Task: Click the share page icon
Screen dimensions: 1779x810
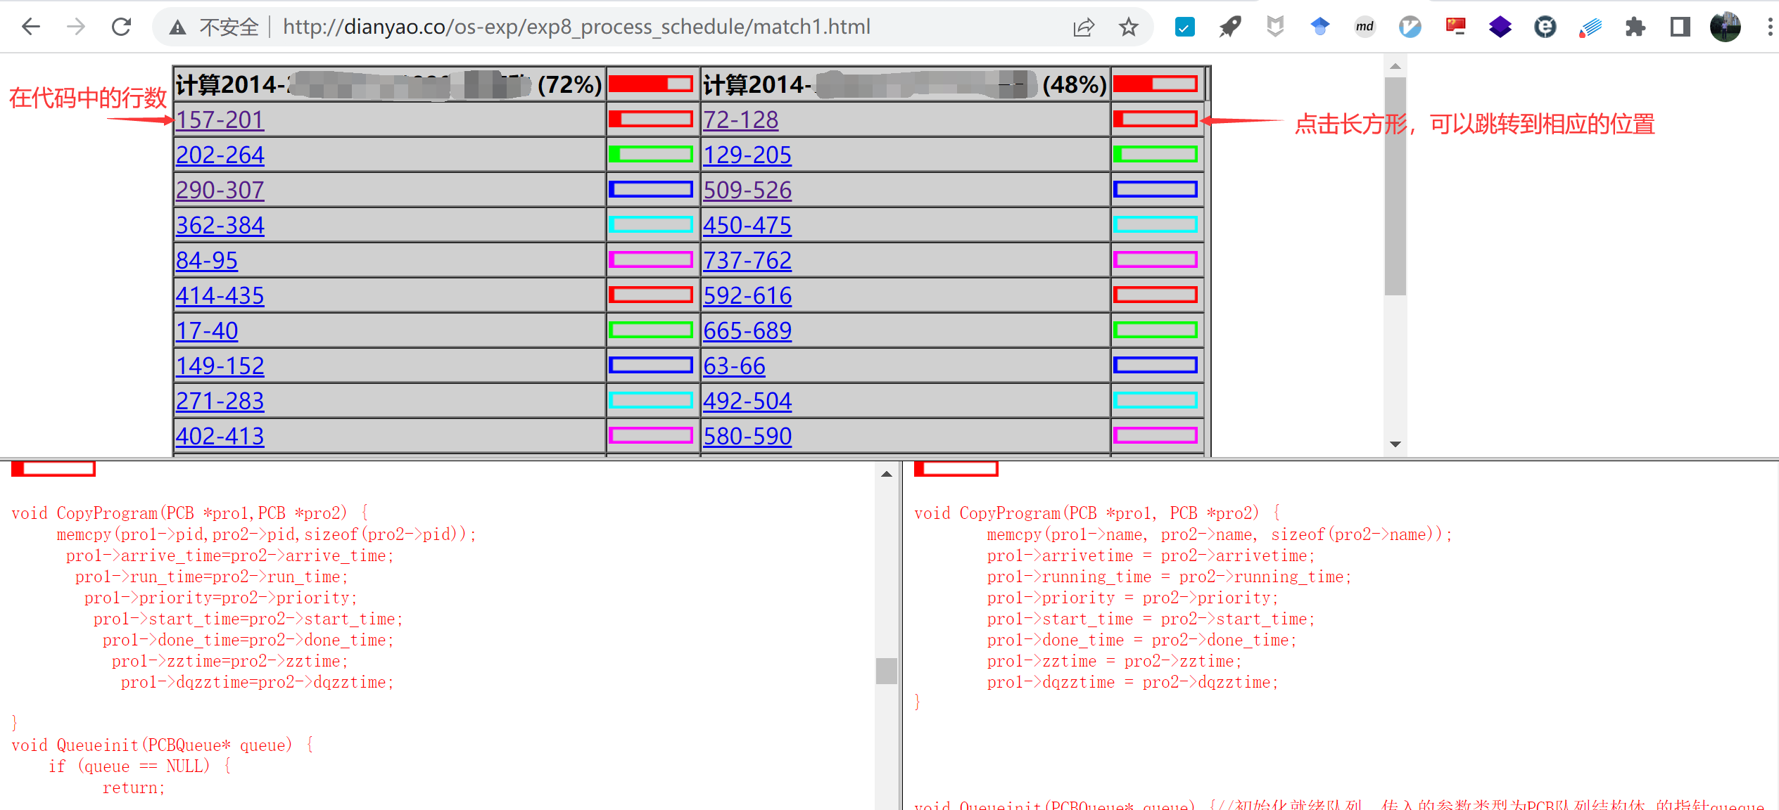Action: 1083,27
